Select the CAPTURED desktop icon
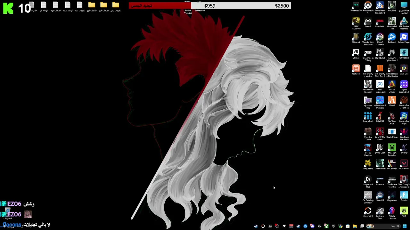The width and height of the screenshot is (410, 230). click(x=404, y=54)
